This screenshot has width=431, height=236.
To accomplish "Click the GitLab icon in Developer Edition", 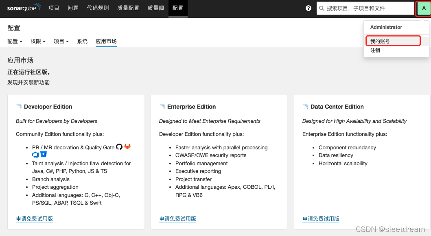I will pos(127,146).
